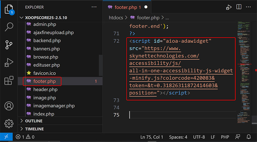Click the Run or Debug editor button
This screenshot has height=142, width=257.
[229, 7]
